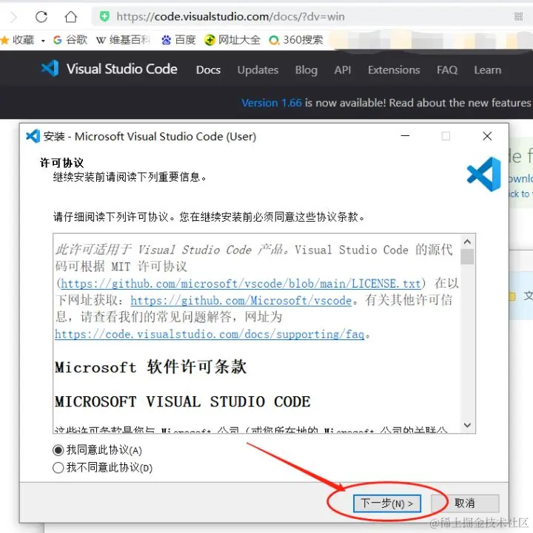533x533 pixels.
Task: Click the Visual Studio Code logo in site header
Action: tap(110, 69)
